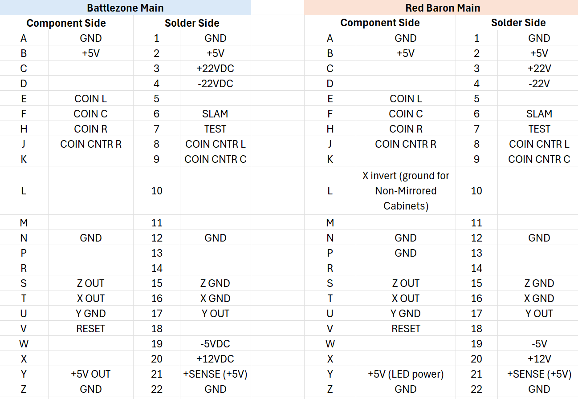Click the Battlezone "COIN CNTR R" cell

pyautogui.click(x=90, y=144)
